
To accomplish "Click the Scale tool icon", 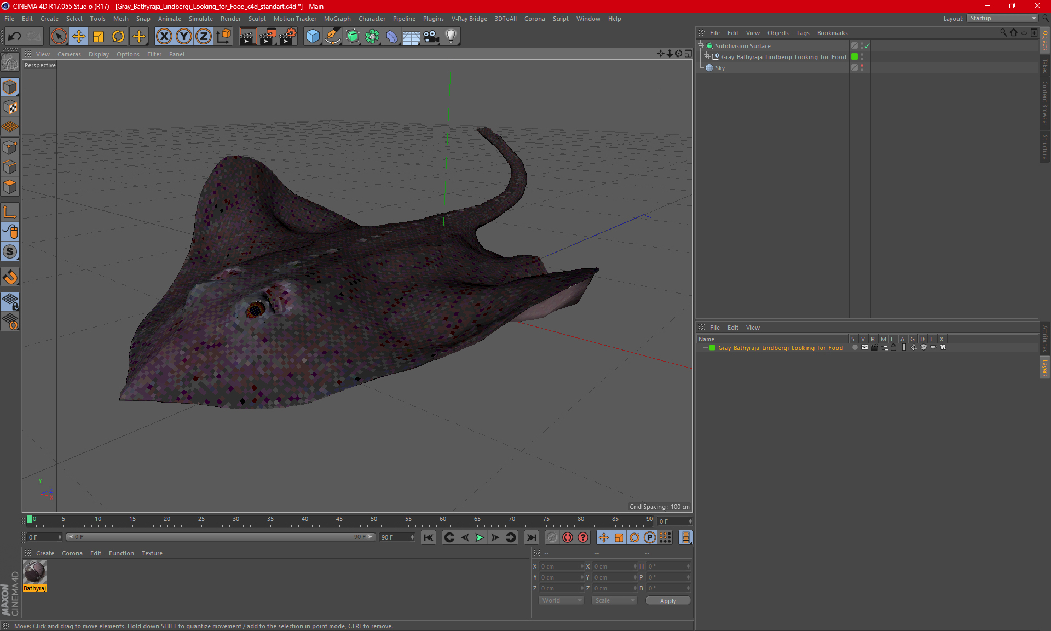I will (99, 37).
